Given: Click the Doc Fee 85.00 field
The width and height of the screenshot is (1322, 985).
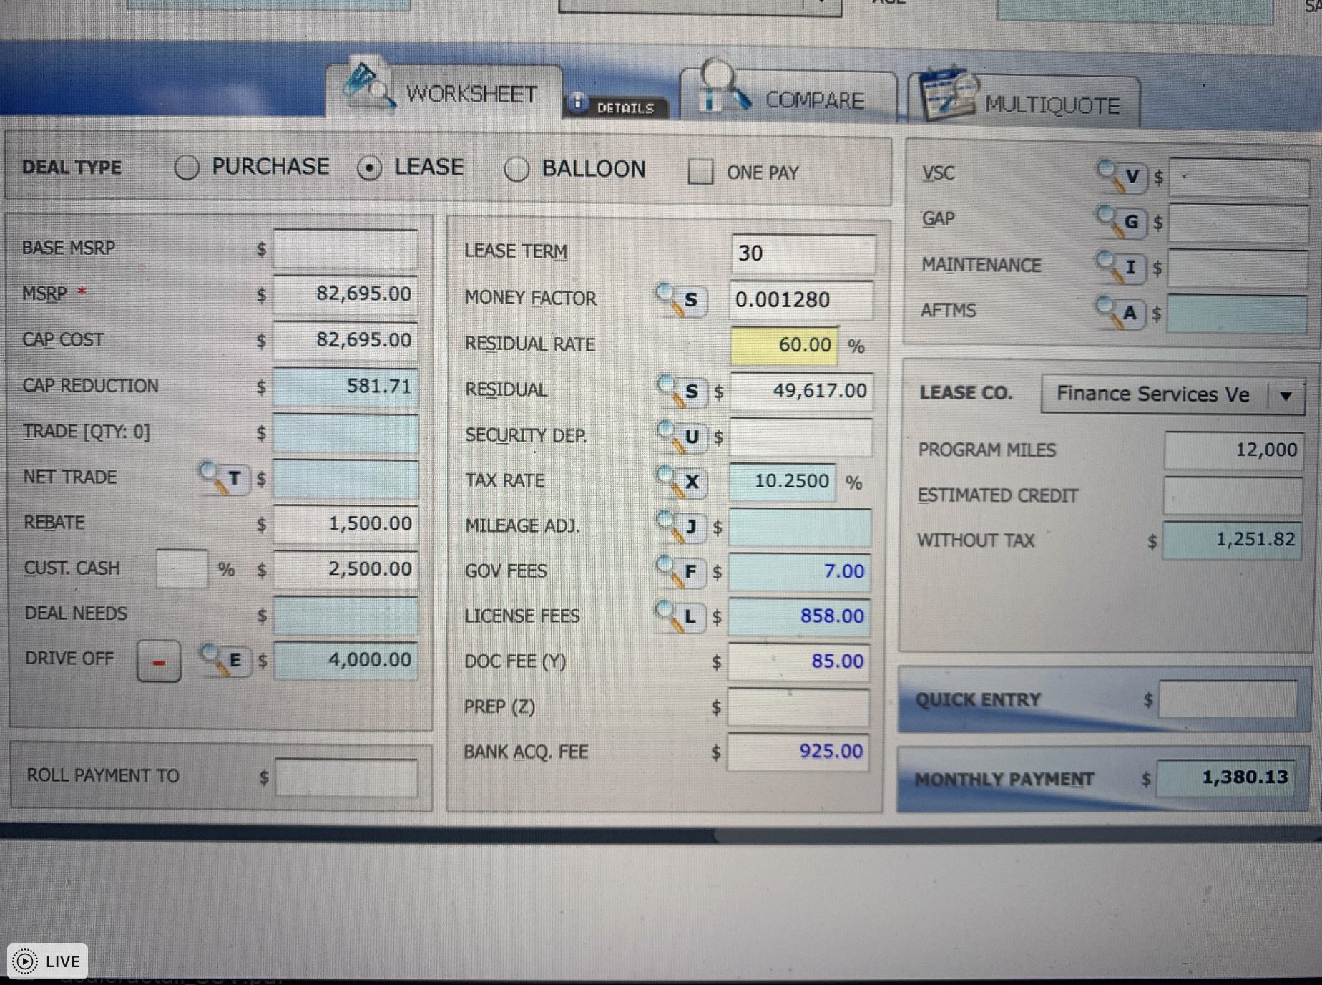Looking at the screenshot, I should pyautogui.click(x=799, y=662).
